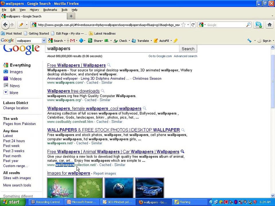275x206 pixels.
Task: Click the page vertical scrollbar thumb
Action: tap(272, 81)
